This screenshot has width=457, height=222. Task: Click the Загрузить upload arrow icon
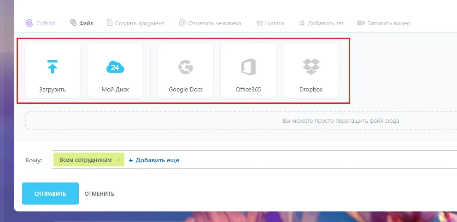coord(53,67)
